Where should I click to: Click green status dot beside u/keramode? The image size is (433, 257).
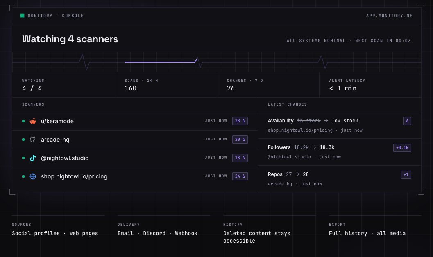click(23, 121)
